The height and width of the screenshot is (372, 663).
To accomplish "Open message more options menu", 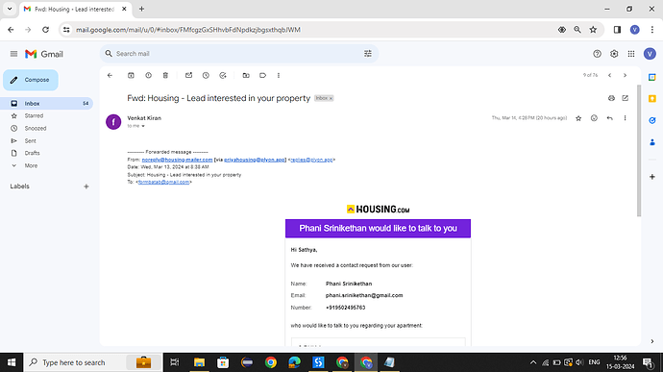I will (625, 118).
